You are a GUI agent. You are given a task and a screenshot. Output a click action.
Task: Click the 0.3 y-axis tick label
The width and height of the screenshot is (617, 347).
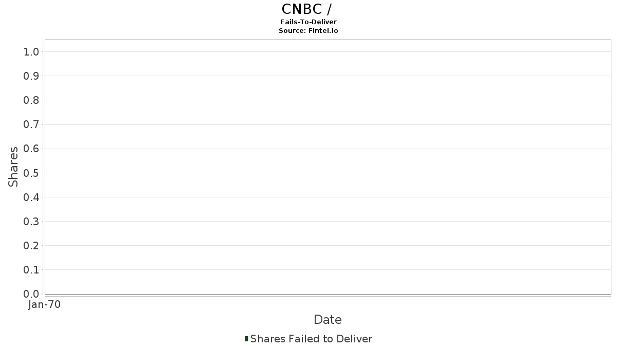(31, 222)
